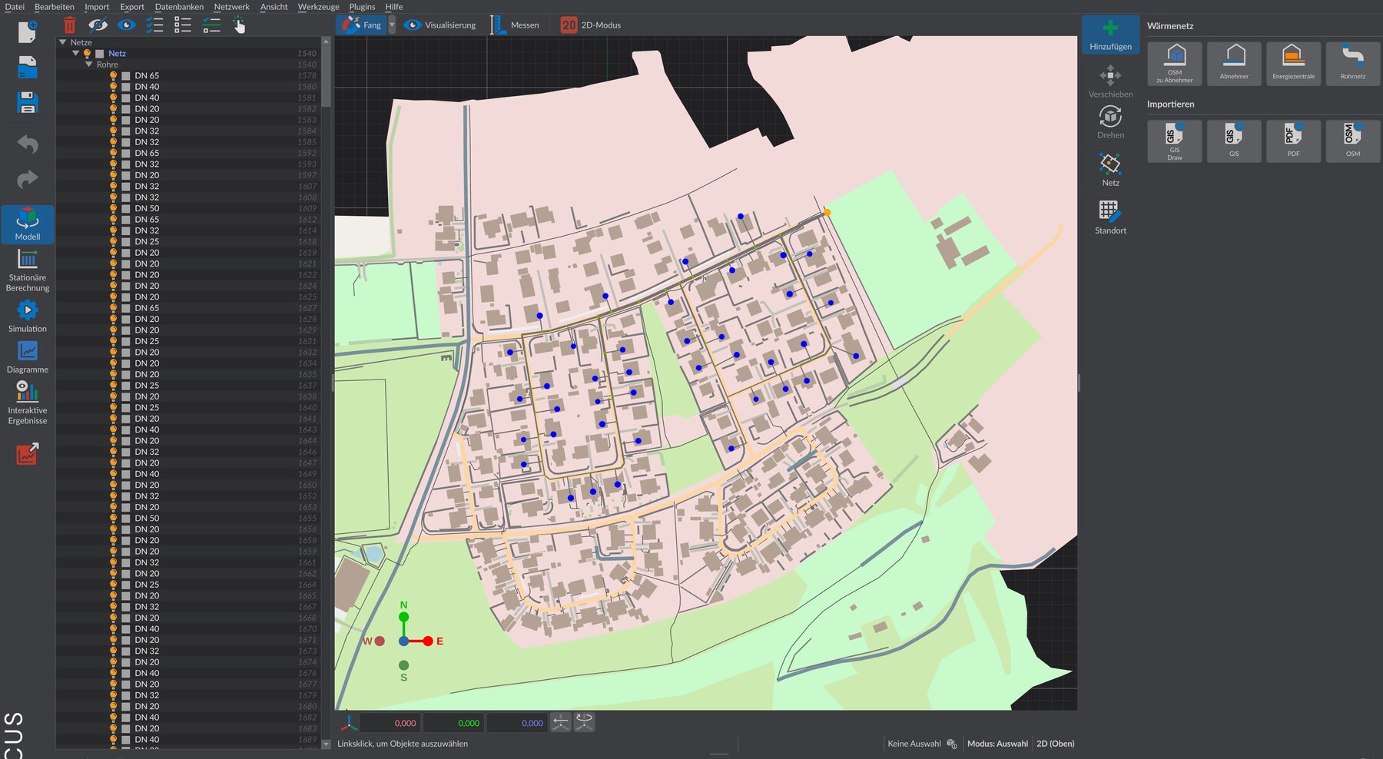Open the Werkzeuge menu
This screenshot has height=759, width=1383.
[319, 7]
